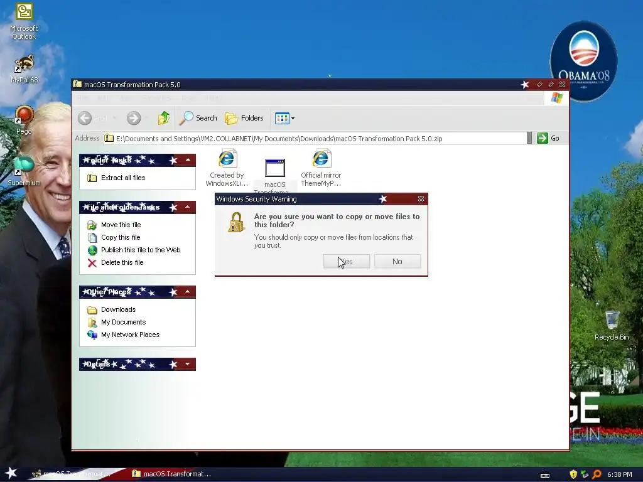Image resolution: width=643 pixels, height=482 pixels.
Task: Select the 'Created by WindowsXLi...' file
Action: (x=227, y=168)
